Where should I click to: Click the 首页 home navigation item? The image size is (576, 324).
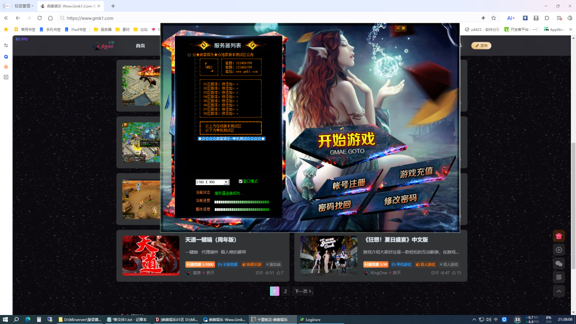click(x=141, y=46)
